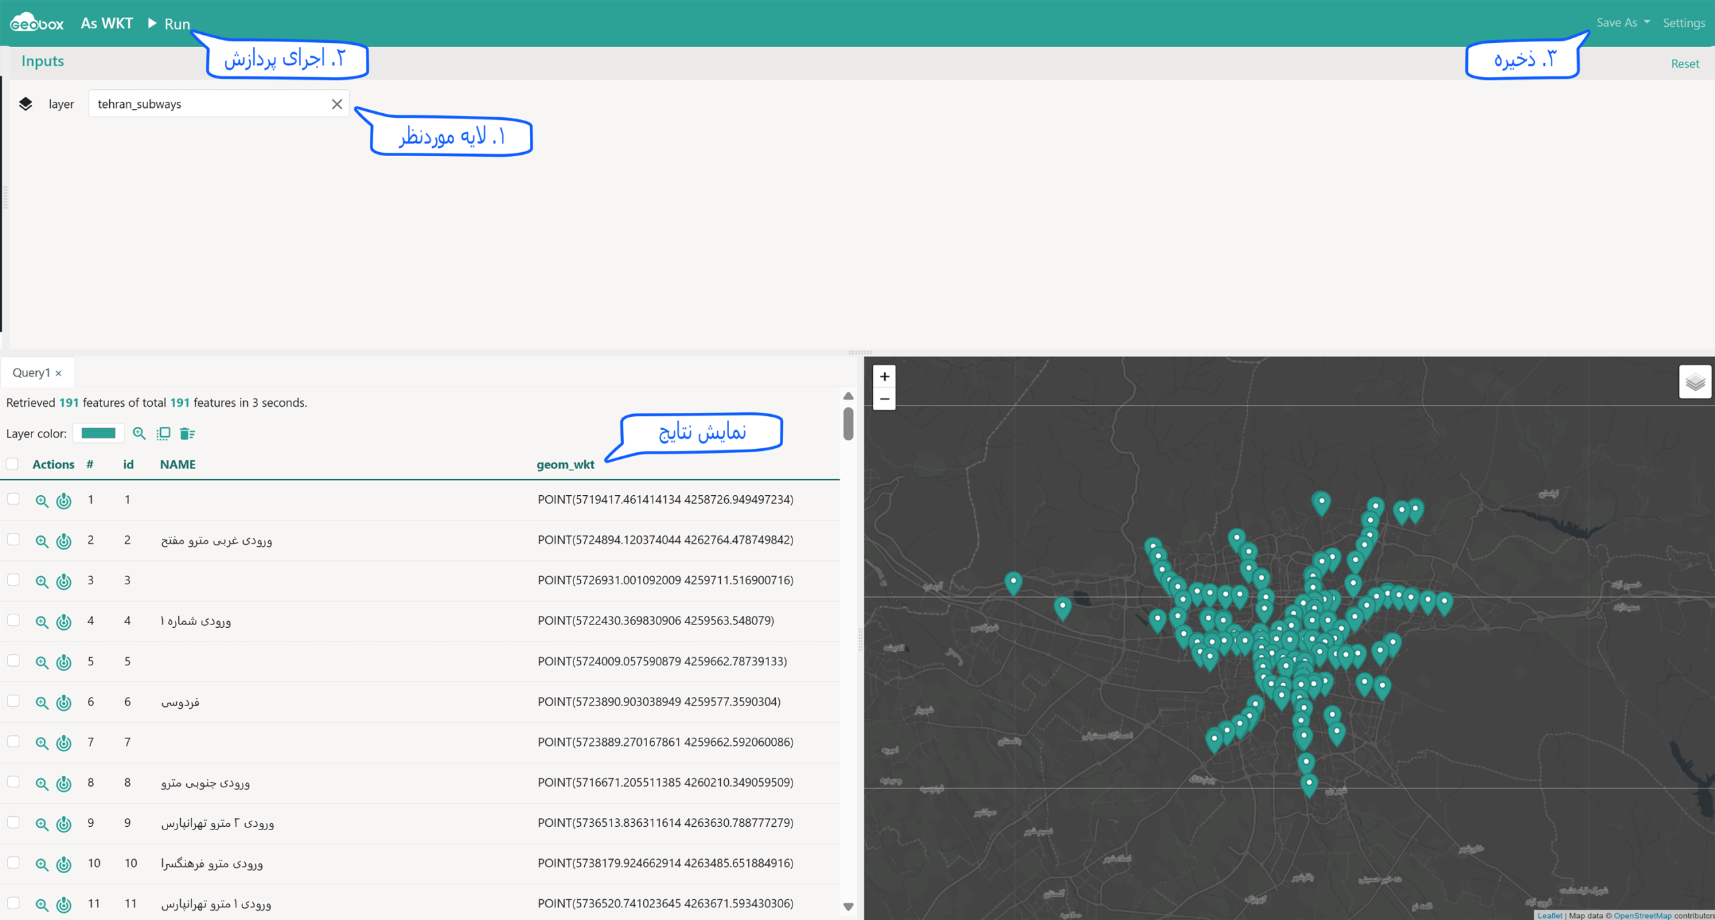Click the flash feature icon in row 10
Screen dimensions: 1715x920
pyautogui.click(x=64, y=864)
